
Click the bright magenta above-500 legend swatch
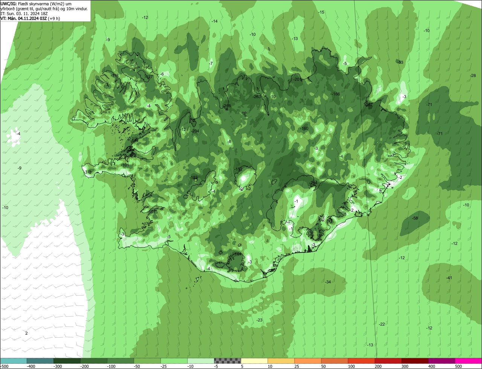468,361
